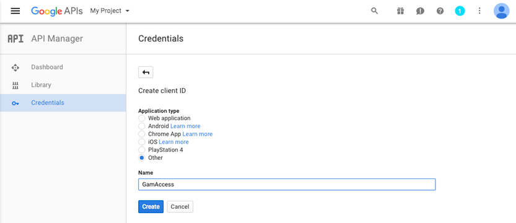Viewport: 516px width, 223px height.
Task: Open the three-dot more options menu
Action: point(479,11)
